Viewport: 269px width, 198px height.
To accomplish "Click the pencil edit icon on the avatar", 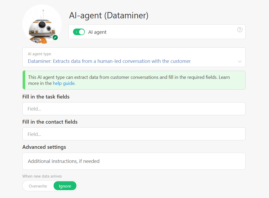I will point(55,37).
